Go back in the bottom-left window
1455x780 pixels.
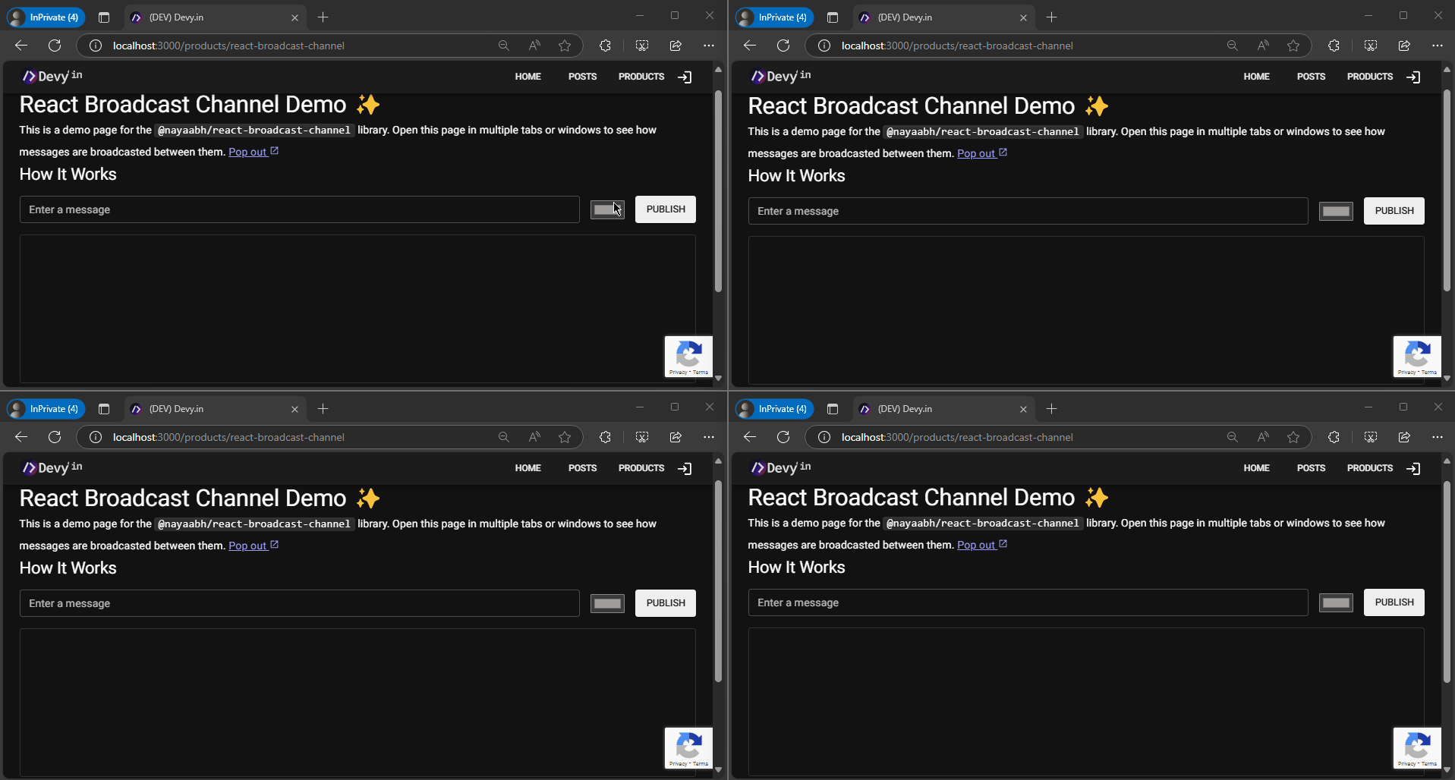point(21,437)
